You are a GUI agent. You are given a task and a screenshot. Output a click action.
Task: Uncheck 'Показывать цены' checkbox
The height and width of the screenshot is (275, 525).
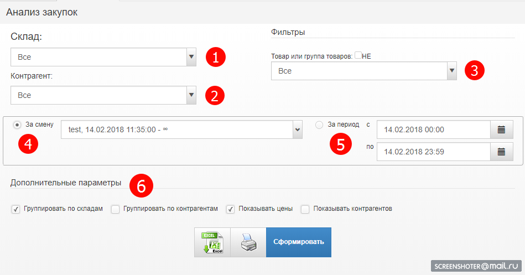230,209
